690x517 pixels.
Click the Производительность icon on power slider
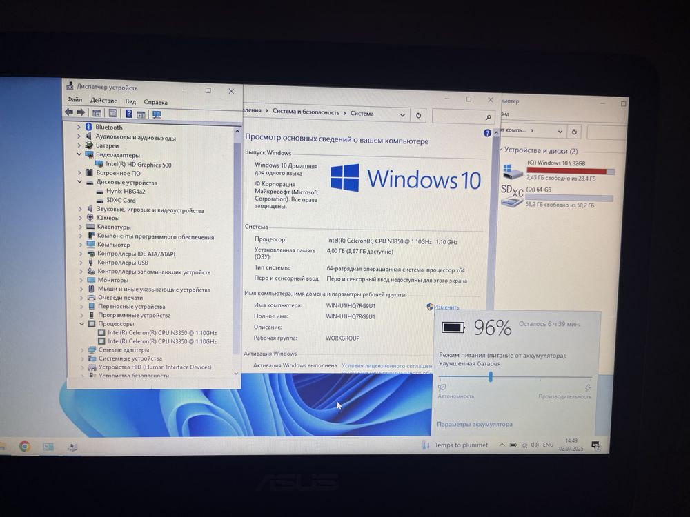pos(587,387)
